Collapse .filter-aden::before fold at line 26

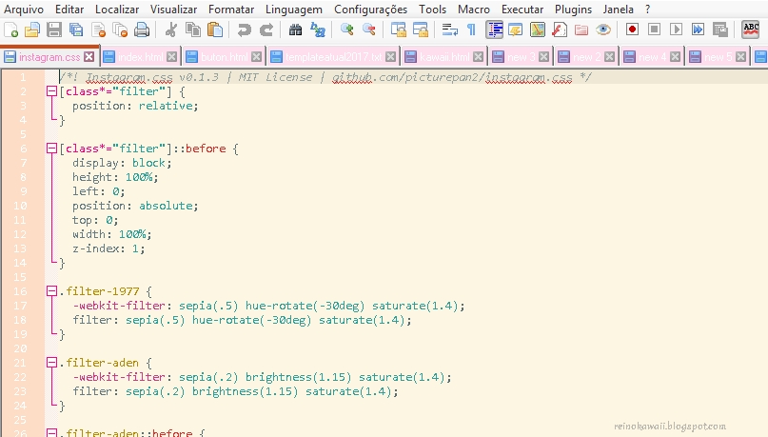[51, 432]
